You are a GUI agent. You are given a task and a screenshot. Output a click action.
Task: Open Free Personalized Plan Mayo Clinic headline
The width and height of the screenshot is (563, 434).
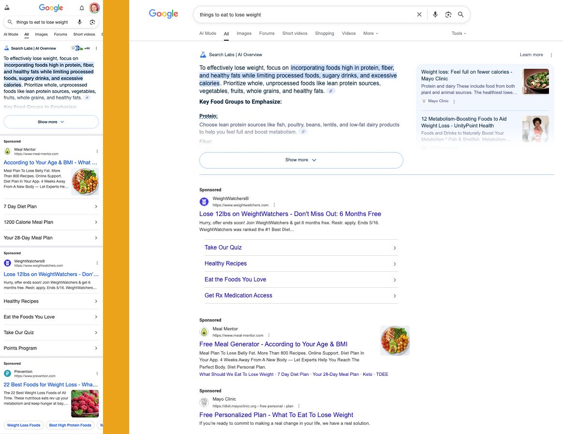click(x=276, y=415)
